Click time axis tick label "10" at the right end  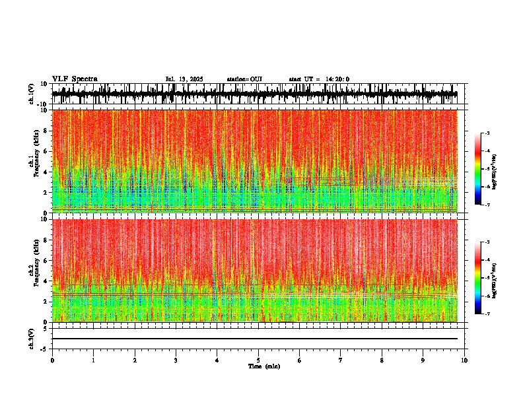tap(464, 360)
